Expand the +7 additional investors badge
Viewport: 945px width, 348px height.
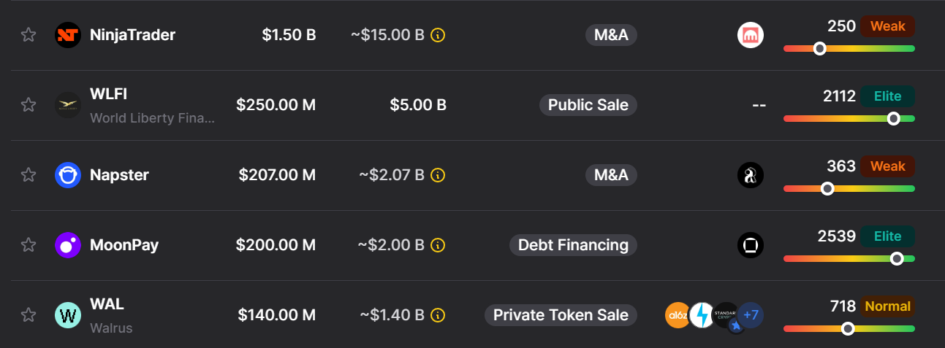pos(751,315)
